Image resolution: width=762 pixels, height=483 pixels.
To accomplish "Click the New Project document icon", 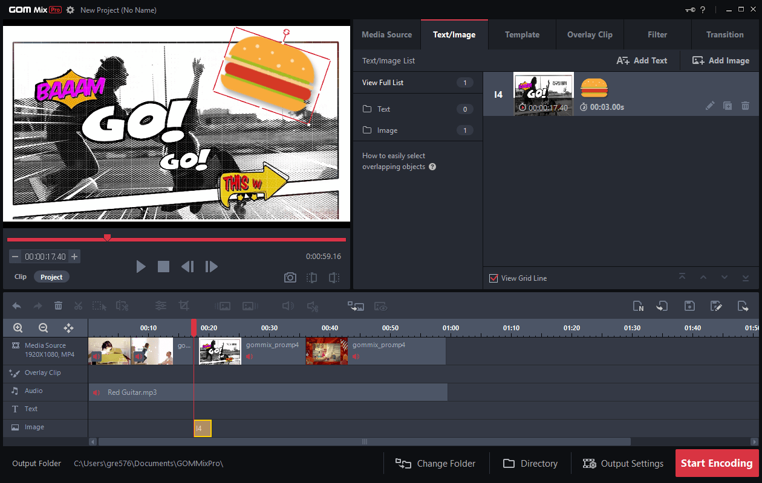I will [x=638, y=306].
